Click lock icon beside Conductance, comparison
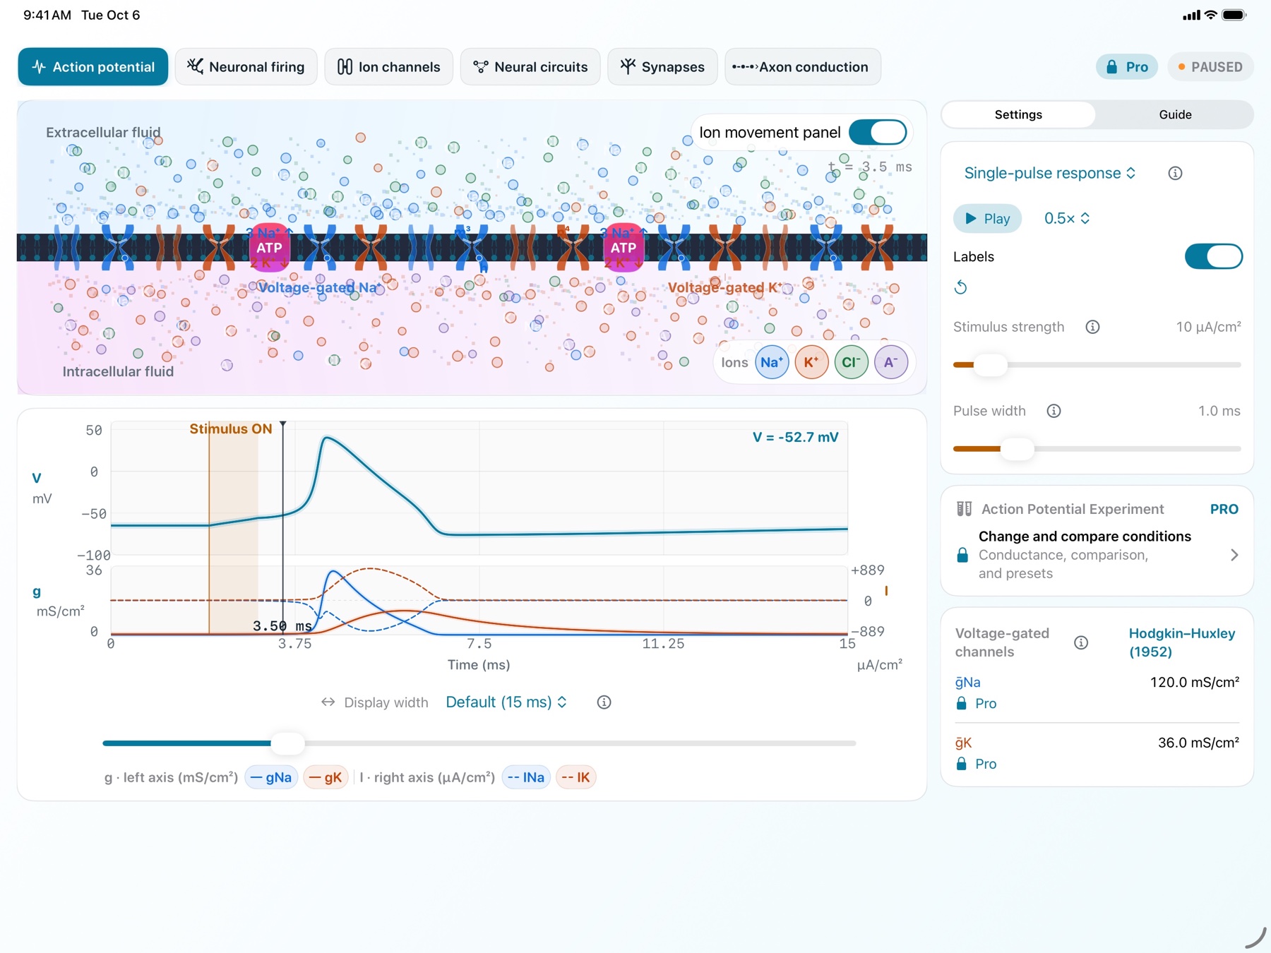The image size is (1271, 953). pyautogui.click(x=962, y=555)
